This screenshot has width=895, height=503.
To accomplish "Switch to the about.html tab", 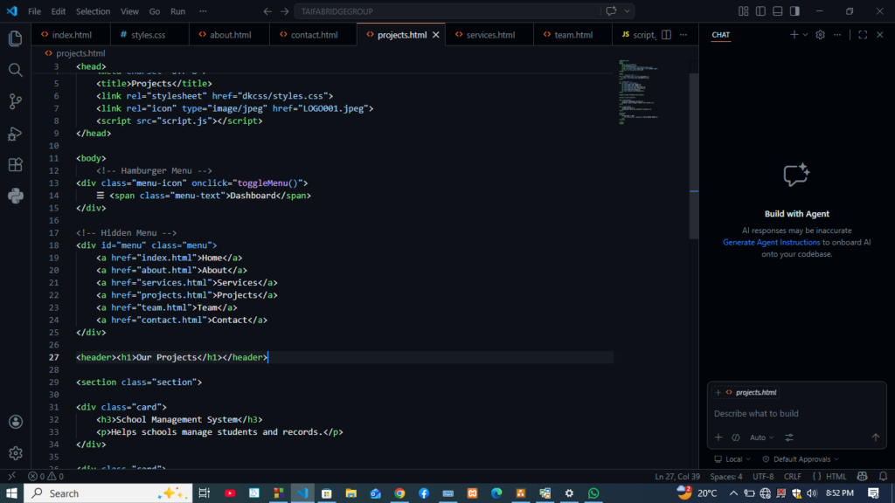I will click(x=230, y=35).
